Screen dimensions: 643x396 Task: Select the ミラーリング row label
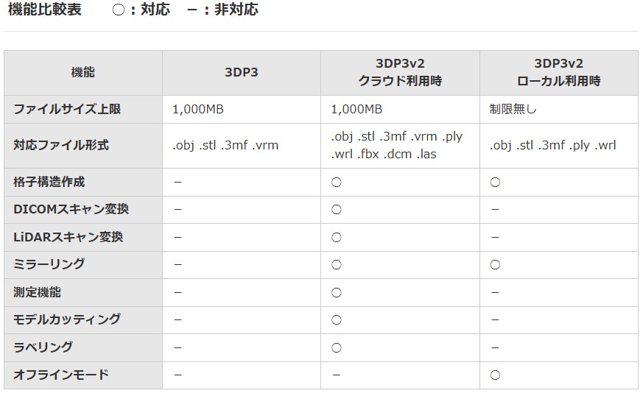coord(49,264)
